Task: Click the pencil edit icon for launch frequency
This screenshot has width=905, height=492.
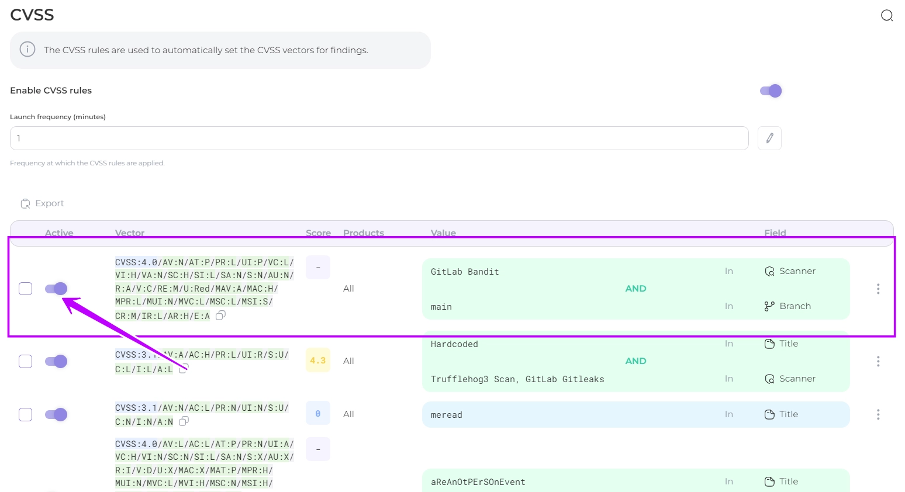Action: tap(769, 138)
